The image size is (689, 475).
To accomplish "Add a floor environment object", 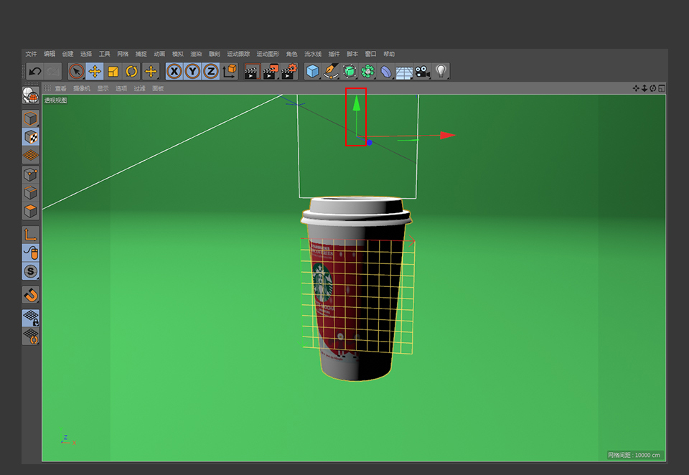I will [x=404, y=72].
